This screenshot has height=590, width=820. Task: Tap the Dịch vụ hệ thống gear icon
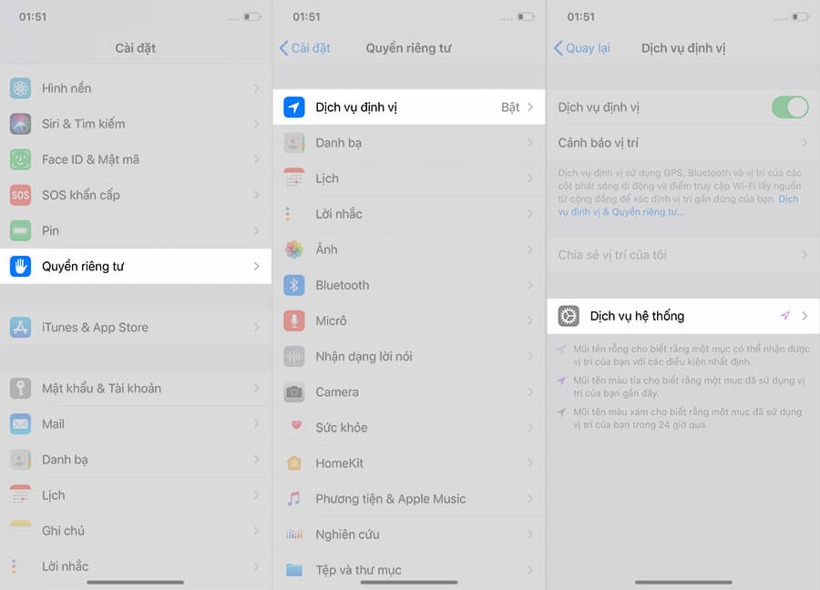569,316
